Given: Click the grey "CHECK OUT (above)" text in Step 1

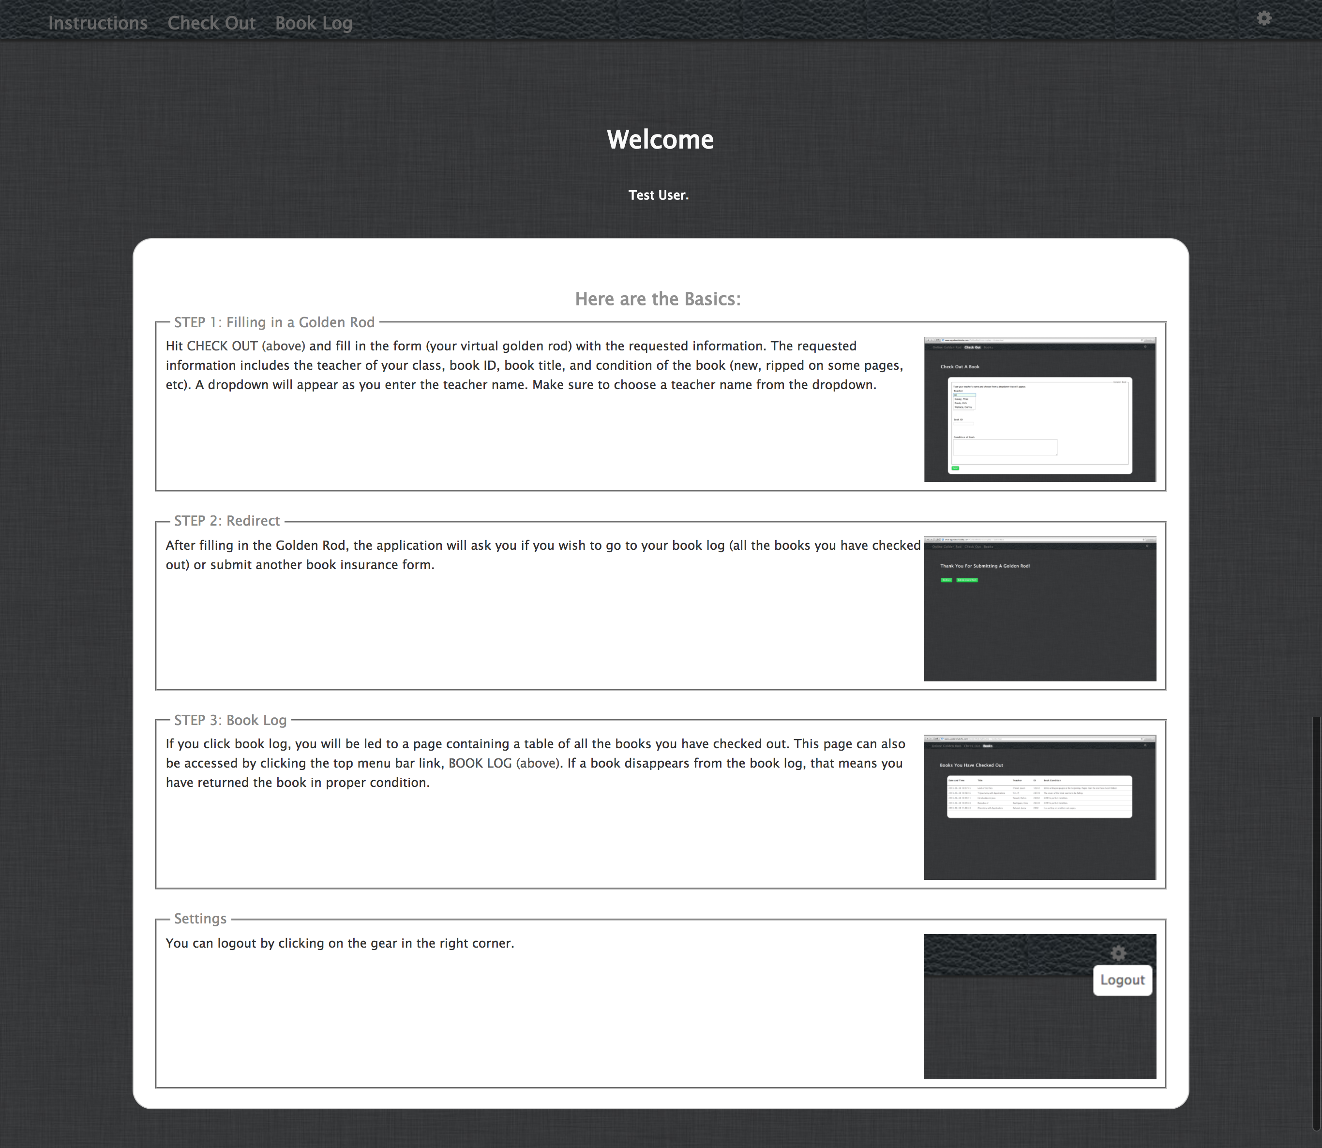Looking at the screenshot, I should 246,346.
